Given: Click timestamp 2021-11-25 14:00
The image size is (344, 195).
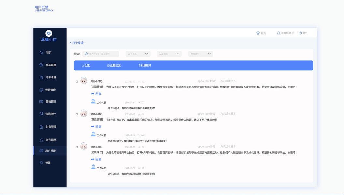Looking at the screenshot, I should pyautogui.click(x=134, y=114).
